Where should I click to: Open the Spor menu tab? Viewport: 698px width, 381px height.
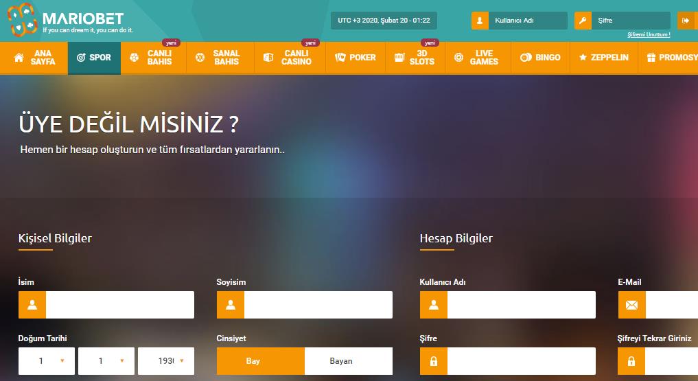(95, 58)
